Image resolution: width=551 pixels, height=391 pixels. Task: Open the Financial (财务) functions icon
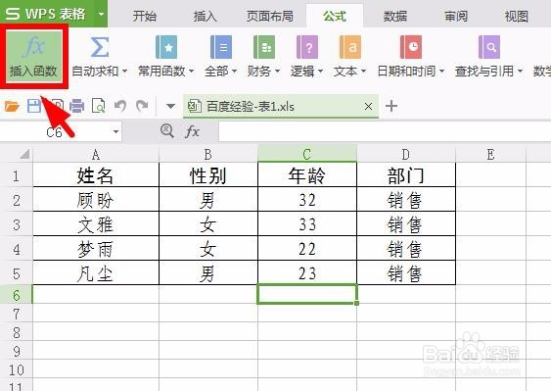(264, 47)
